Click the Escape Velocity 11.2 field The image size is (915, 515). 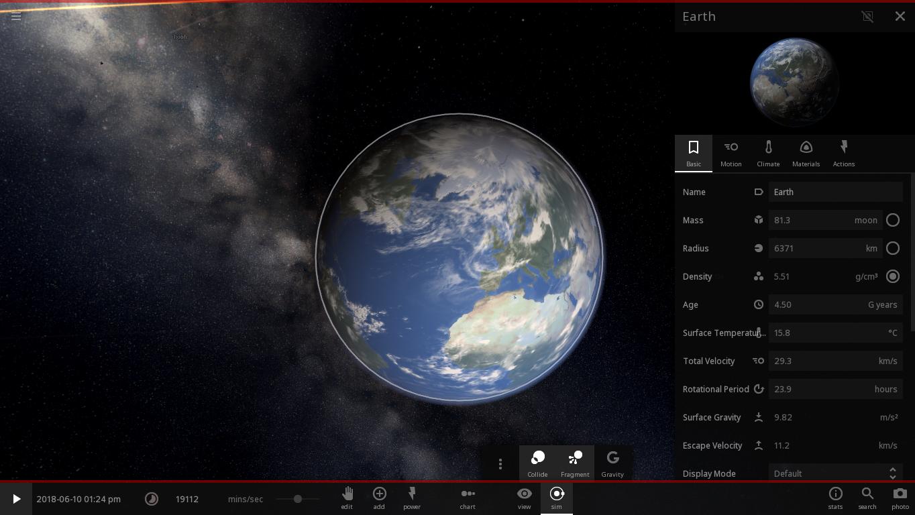tap(835, 445)
